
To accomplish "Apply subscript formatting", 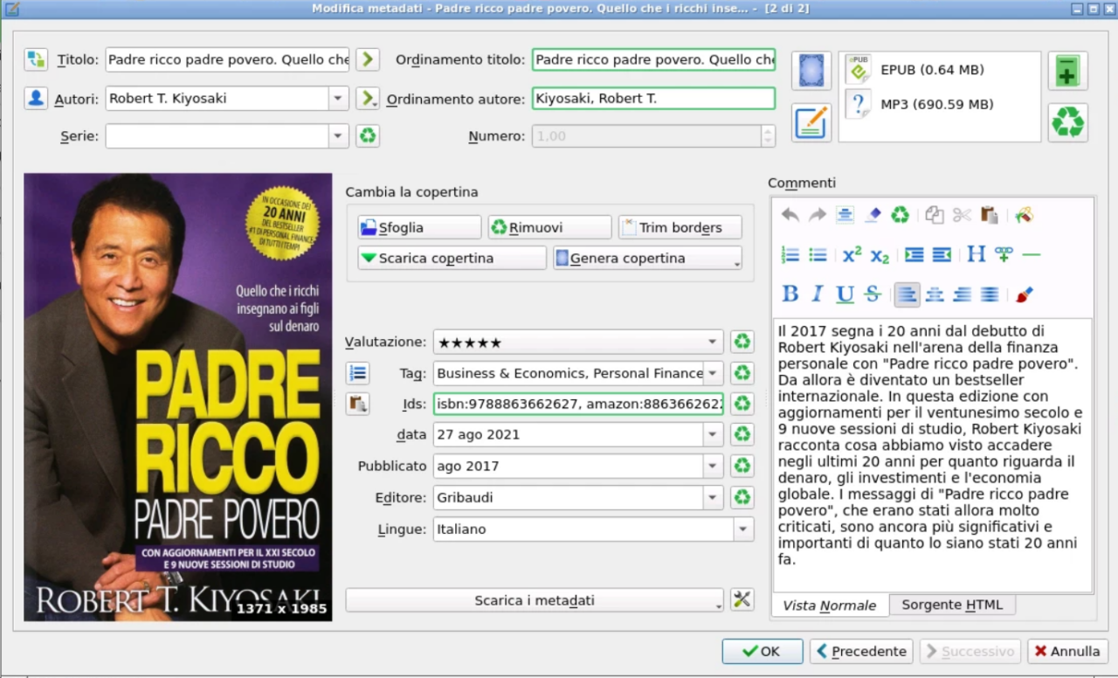I will (880, 255).
